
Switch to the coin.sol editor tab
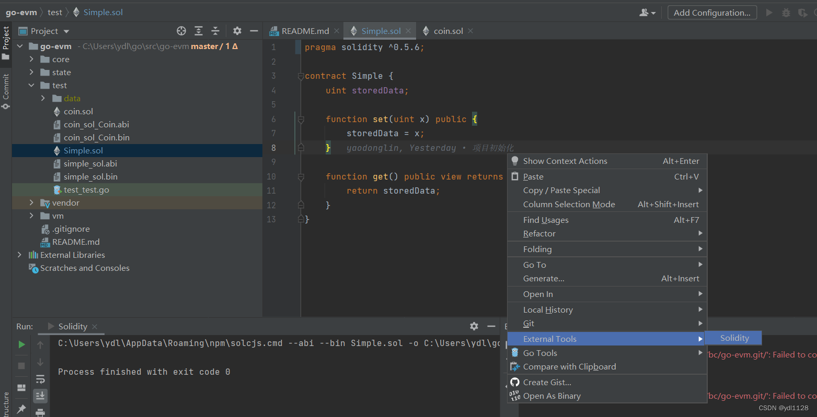(x=447, y=31)
